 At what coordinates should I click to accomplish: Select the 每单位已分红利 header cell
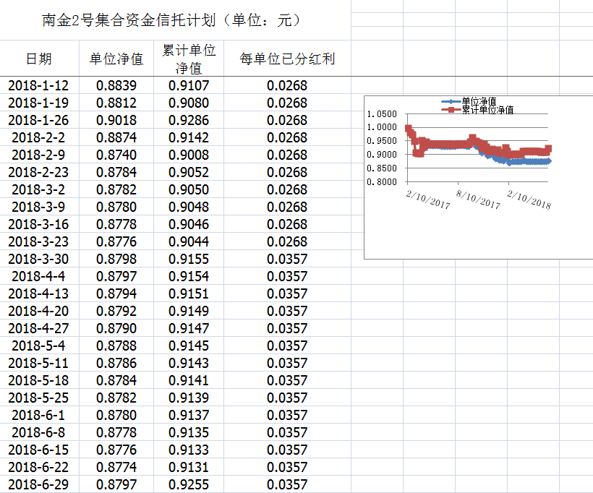[x=287, y=59]
